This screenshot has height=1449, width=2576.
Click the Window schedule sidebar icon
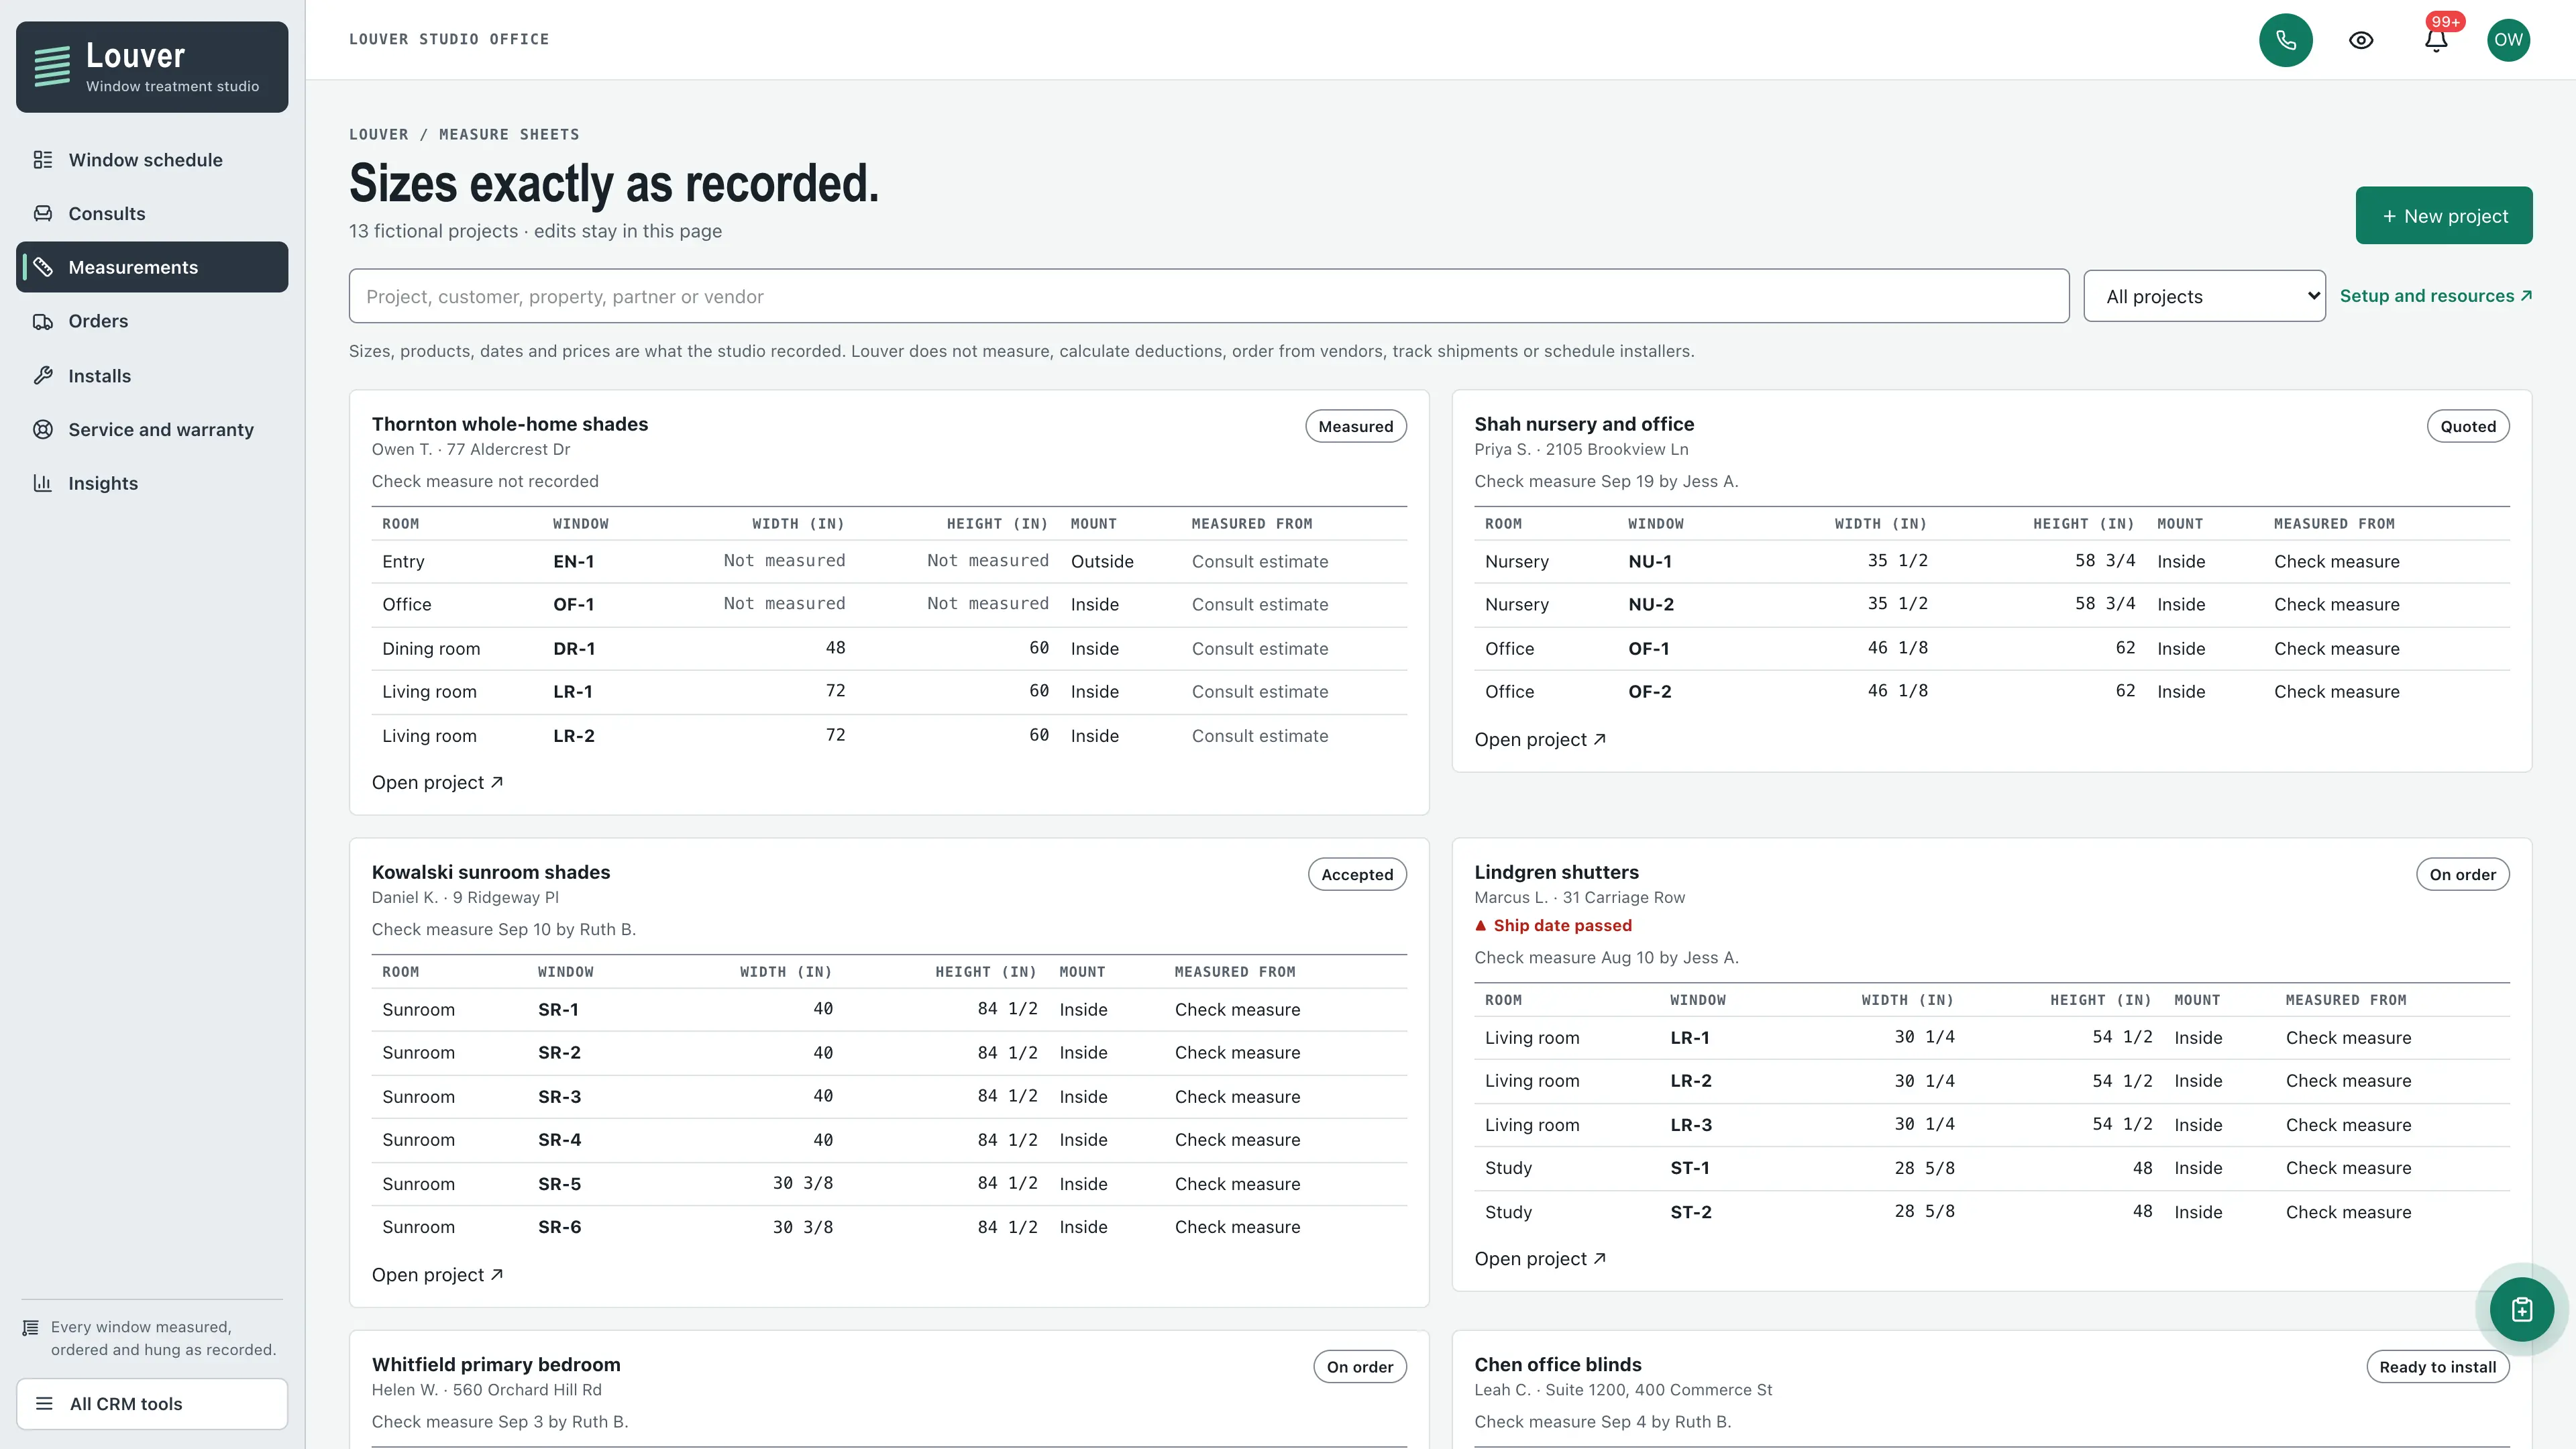(x=43, y=160)
